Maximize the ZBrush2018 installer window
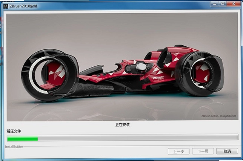Viewport: 243px width, 161px height. [x=223, y=3]
